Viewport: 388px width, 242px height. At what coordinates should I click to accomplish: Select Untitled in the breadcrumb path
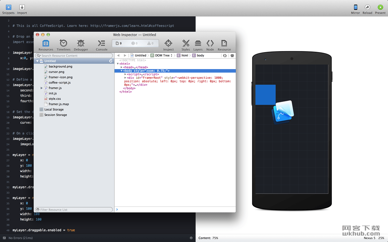(x=138, y=55)
